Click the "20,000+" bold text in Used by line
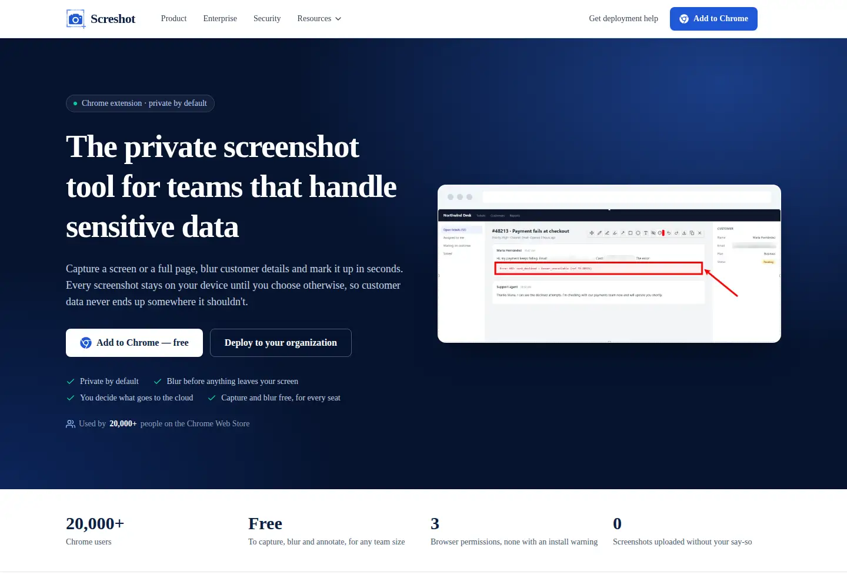The height and width of the screenshot is (588, 847). [x=123, y=424]
